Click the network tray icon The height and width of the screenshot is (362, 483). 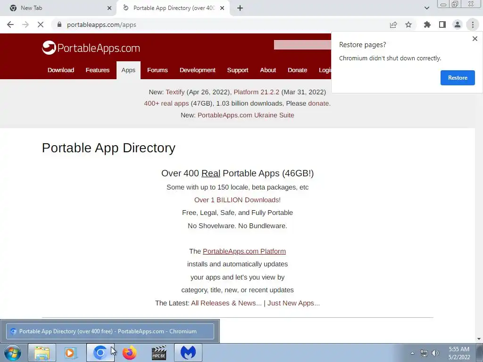pyautogui.click(x=424, y=353)
